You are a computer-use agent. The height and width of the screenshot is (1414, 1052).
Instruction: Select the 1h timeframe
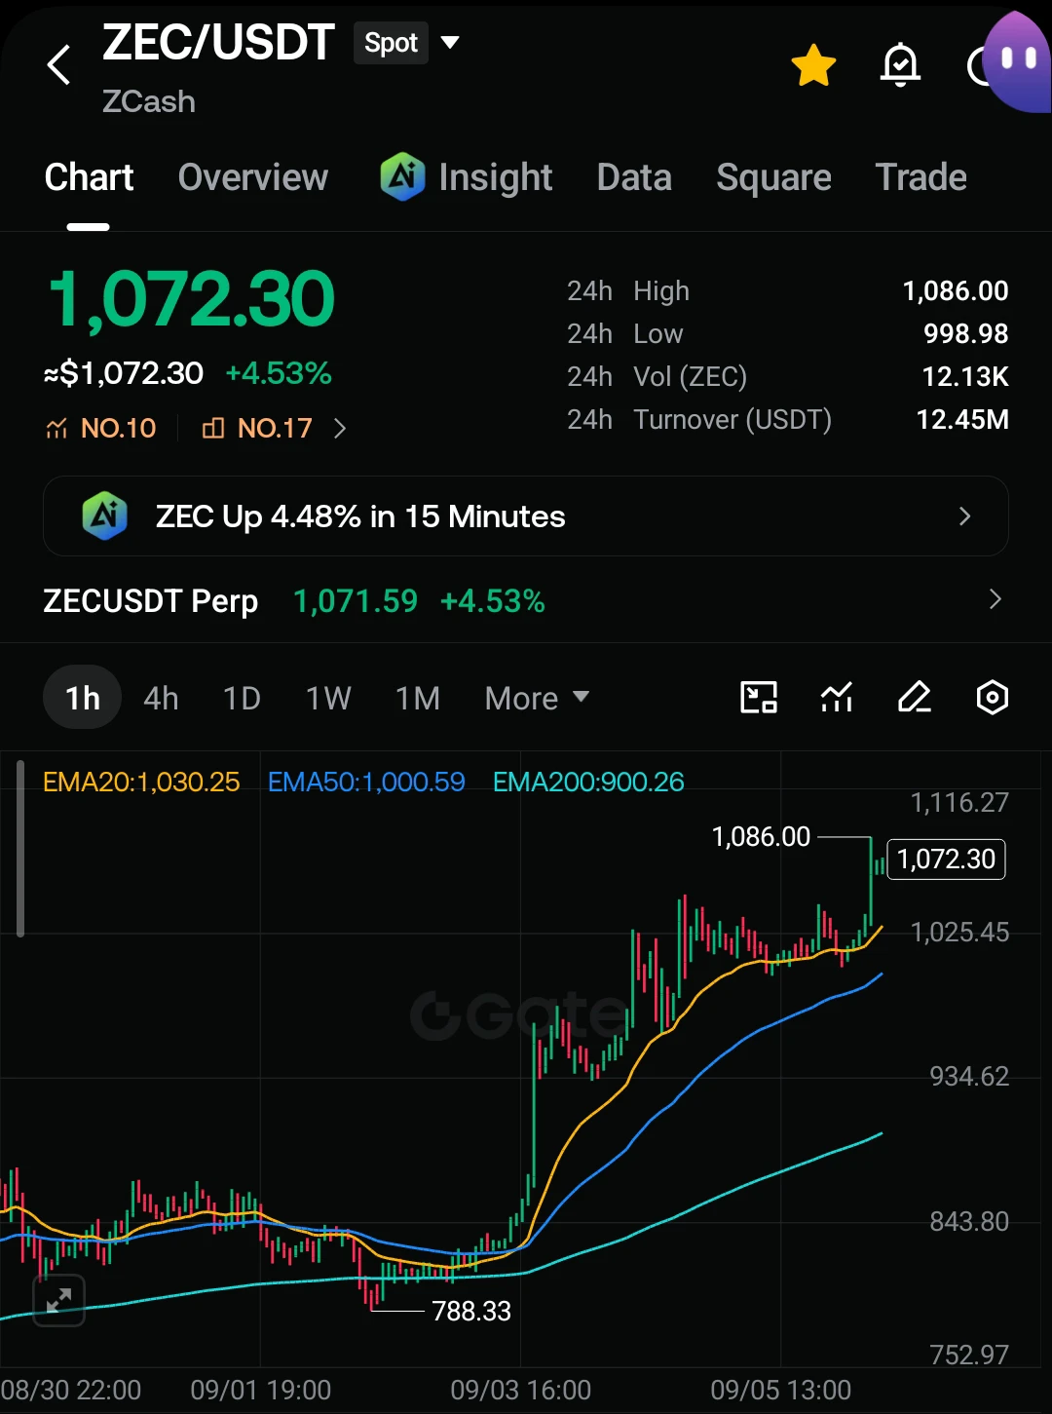coord(83,698)
